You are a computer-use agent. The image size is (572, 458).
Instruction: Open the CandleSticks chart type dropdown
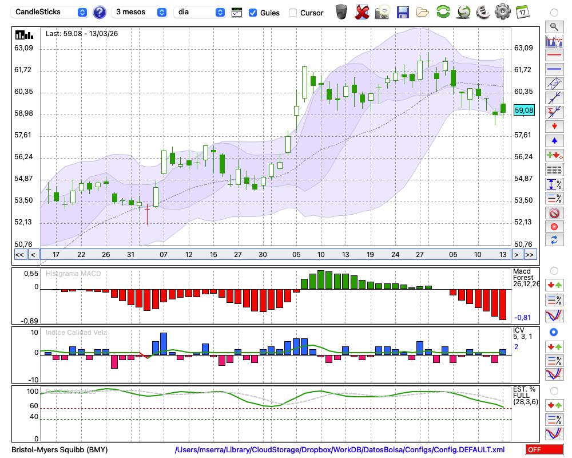(x=50, y=12)
